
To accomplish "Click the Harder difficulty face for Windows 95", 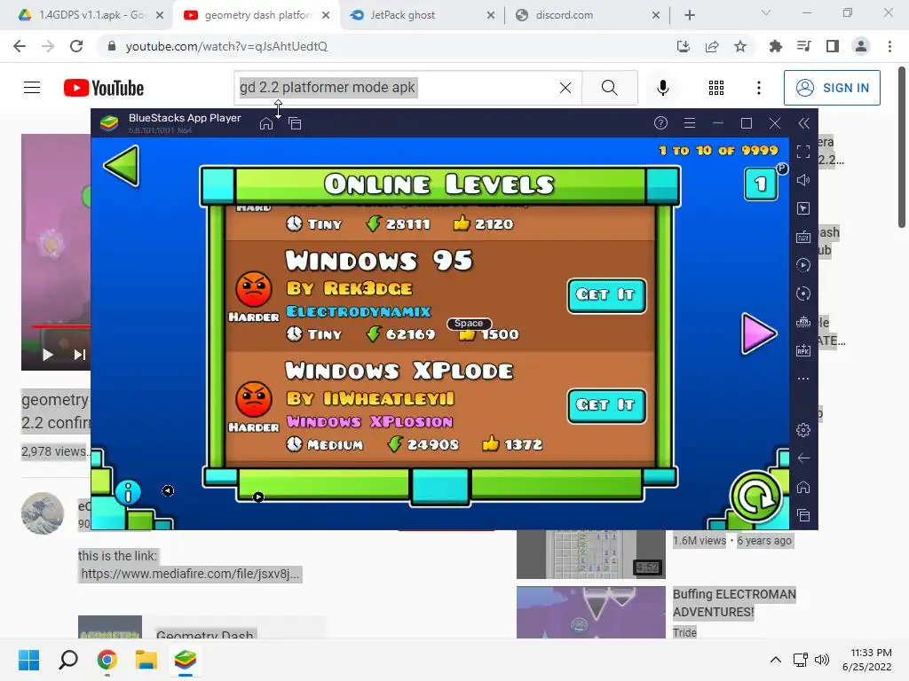I will point(253,289).
